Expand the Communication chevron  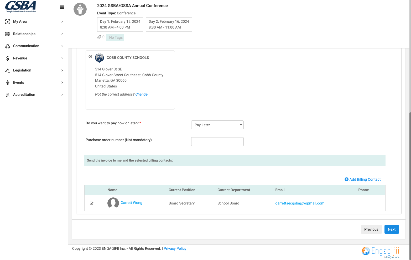pyautogui.click(x=62, y=46)
